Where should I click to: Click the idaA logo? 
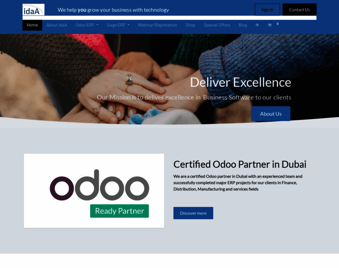coord(33,9)
